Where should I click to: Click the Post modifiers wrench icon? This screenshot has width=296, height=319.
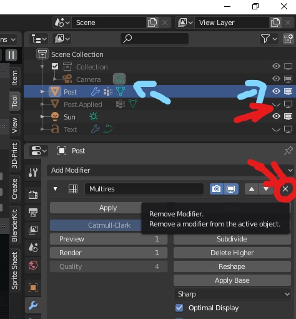(x=96, y=91)
